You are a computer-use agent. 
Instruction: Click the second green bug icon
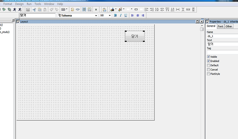(9, 10)
